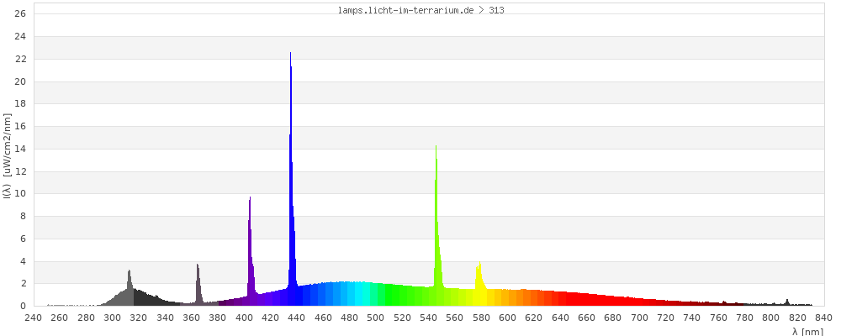
Task: Click the x-axis tick label 600
Action: (507, 318)
